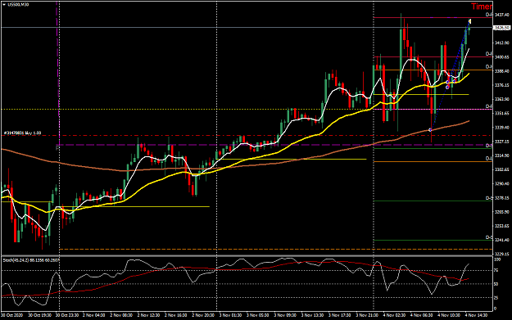Click the 3 Nov 21:30 time axis label
The width and height of the screenshot is (512, 320).
coord(367,315)
